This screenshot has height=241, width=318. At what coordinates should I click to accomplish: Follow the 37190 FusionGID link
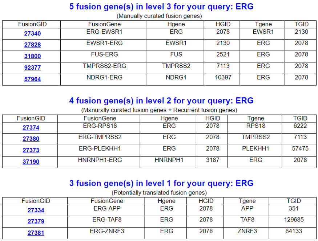click(31, 162)
